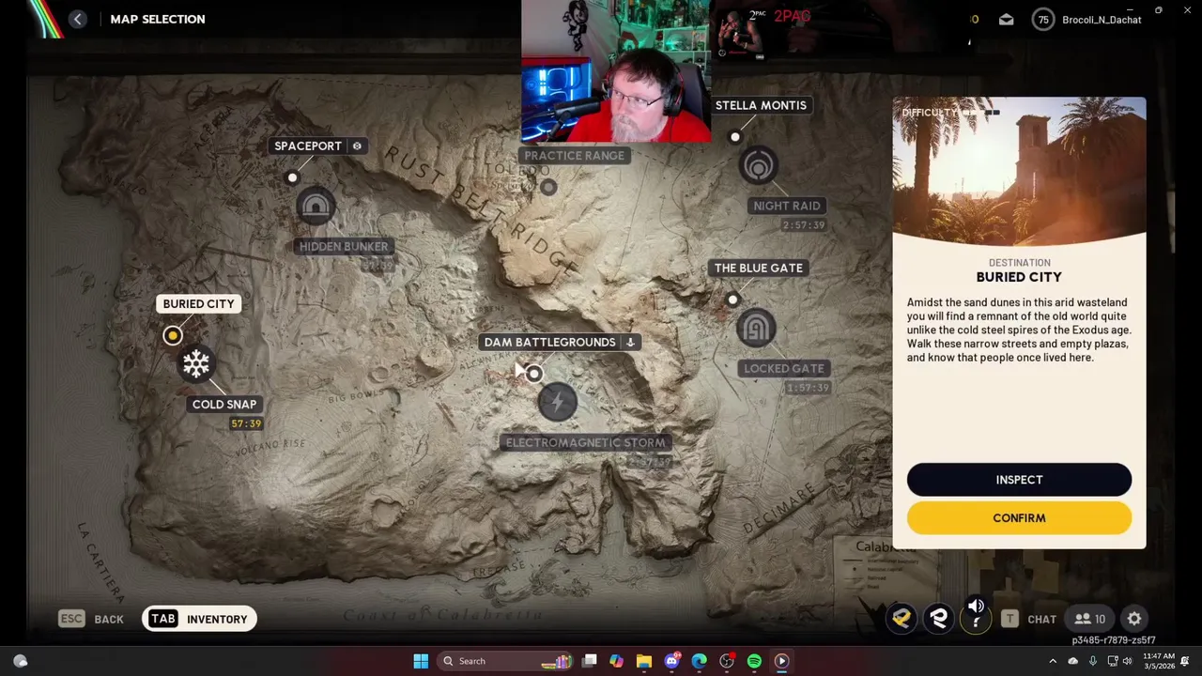Viewport: 1202px width, 676px height.
Task: Open the Chat with T key
Action: [1029, 619]
